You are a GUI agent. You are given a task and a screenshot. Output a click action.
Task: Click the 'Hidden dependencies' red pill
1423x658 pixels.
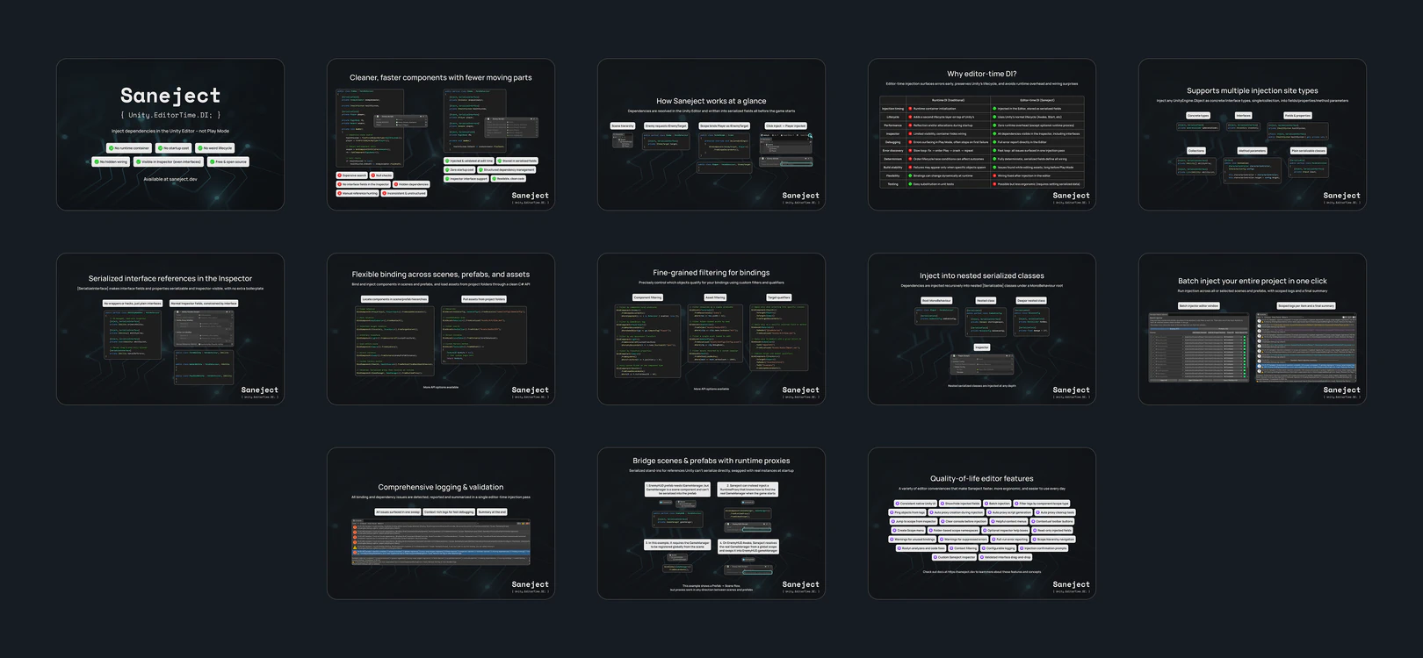click(411, 184)
